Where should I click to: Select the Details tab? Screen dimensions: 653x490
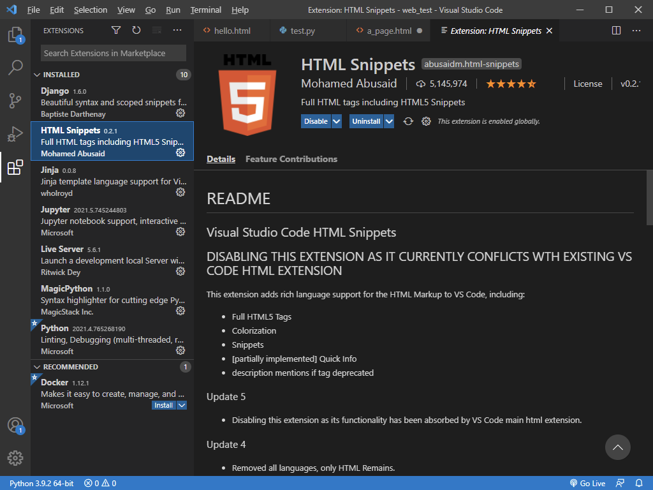pyautogui.click(x=221, y=159)
